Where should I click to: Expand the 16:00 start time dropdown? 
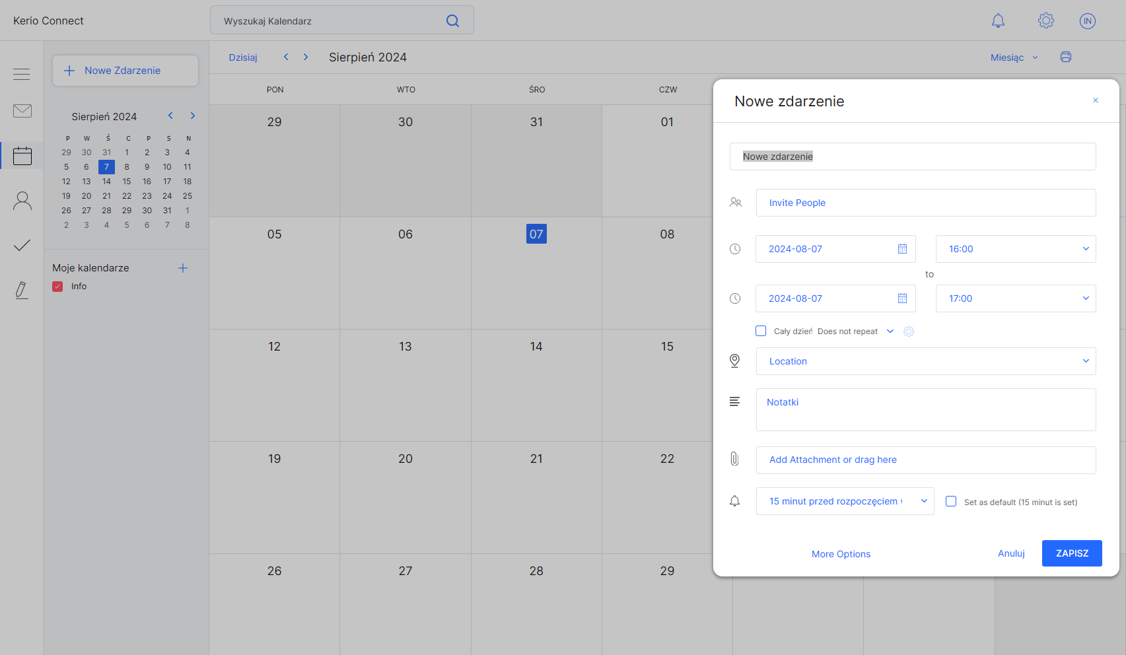(1015, 249)
